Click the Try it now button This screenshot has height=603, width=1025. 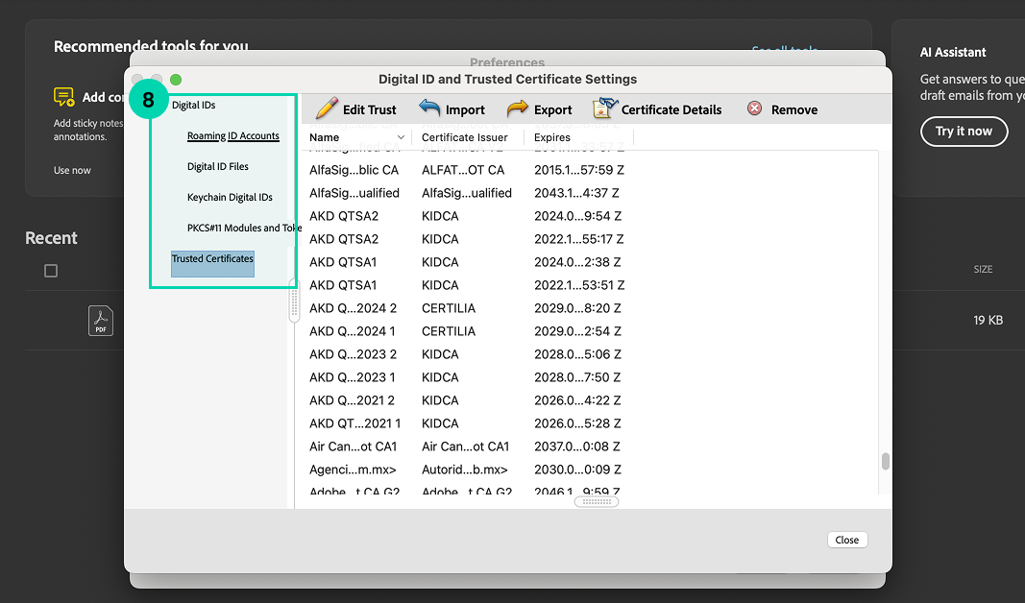pos(964,132)
